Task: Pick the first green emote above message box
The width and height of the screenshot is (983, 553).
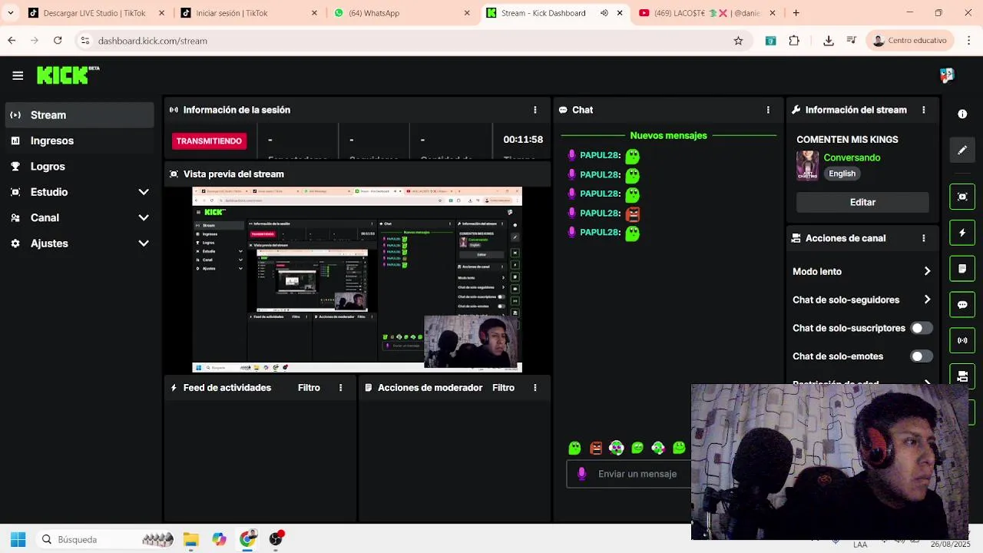Action: (x=574, y=448)
